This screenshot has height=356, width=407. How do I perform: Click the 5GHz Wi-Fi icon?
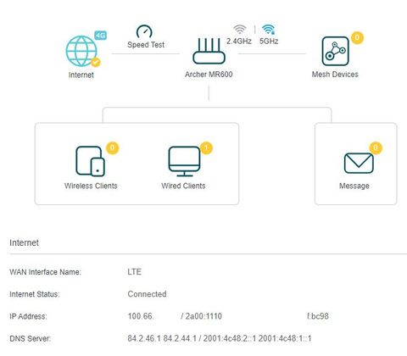click(x=269, y=29)
